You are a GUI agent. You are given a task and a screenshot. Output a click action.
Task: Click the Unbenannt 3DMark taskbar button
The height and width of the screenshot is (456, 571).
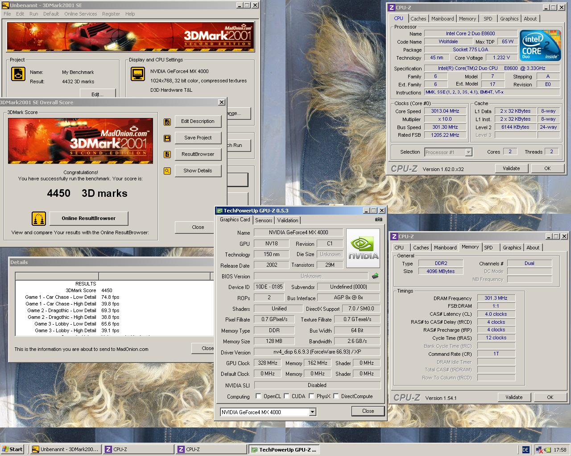66,450
